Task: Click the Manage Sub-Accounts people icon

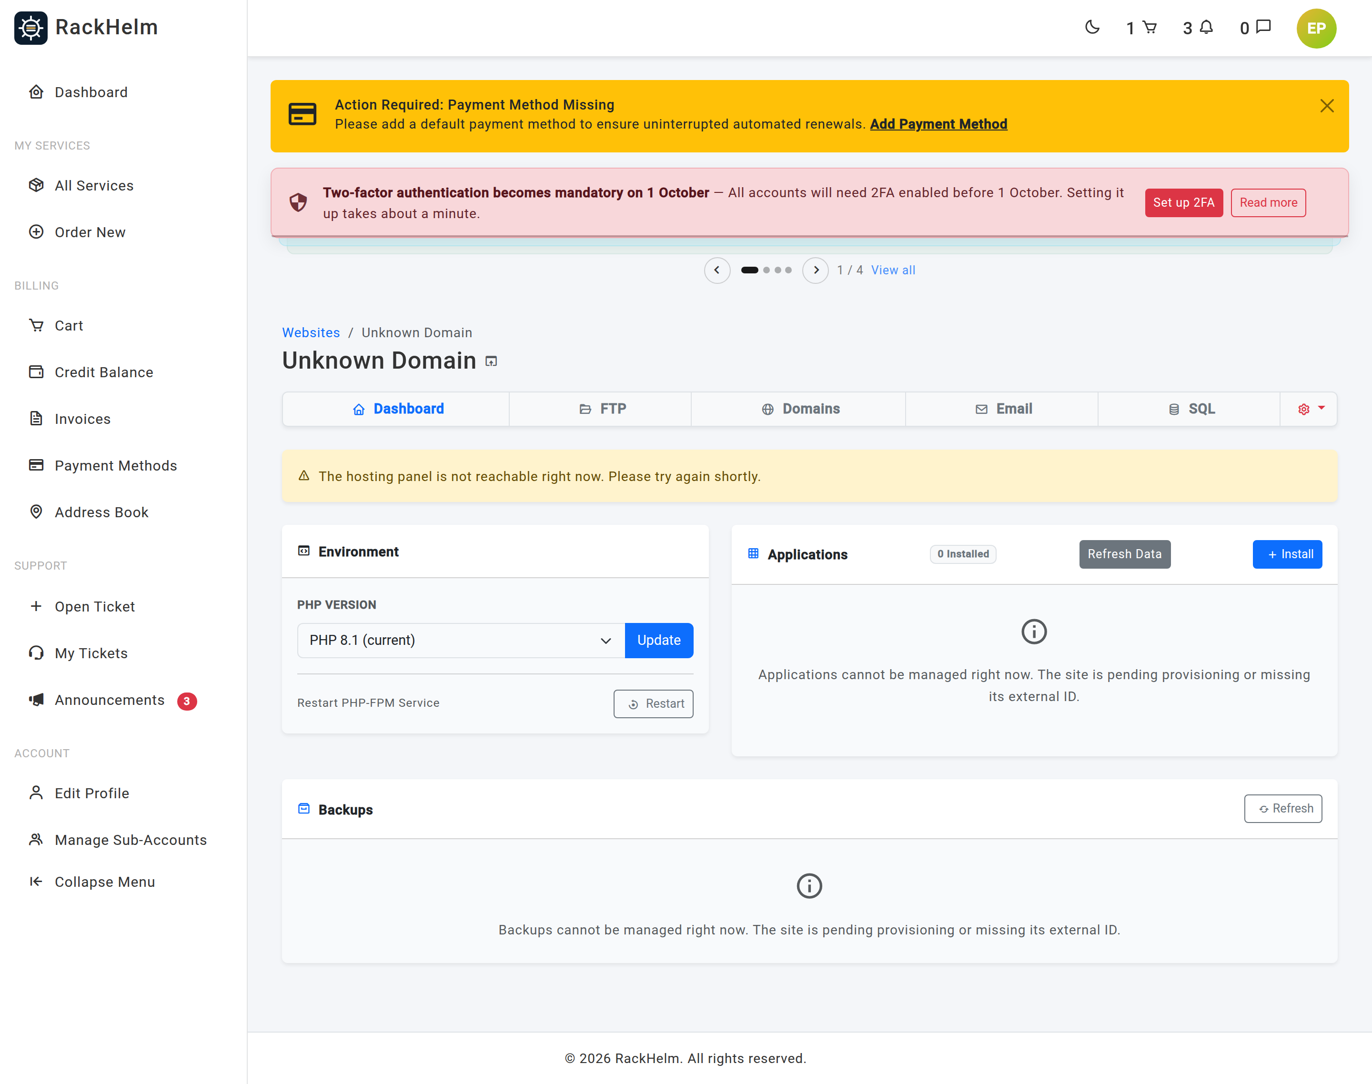Action: (36, 840)
